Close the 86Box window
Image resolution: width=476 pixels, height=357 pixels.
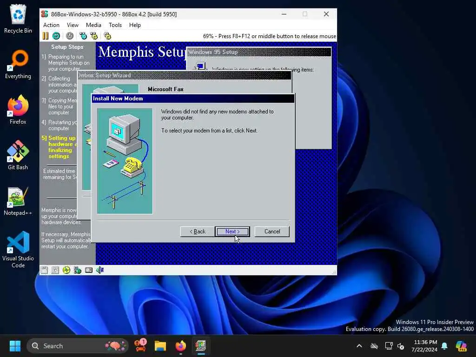pyautogui.click(x=326, y=14)
